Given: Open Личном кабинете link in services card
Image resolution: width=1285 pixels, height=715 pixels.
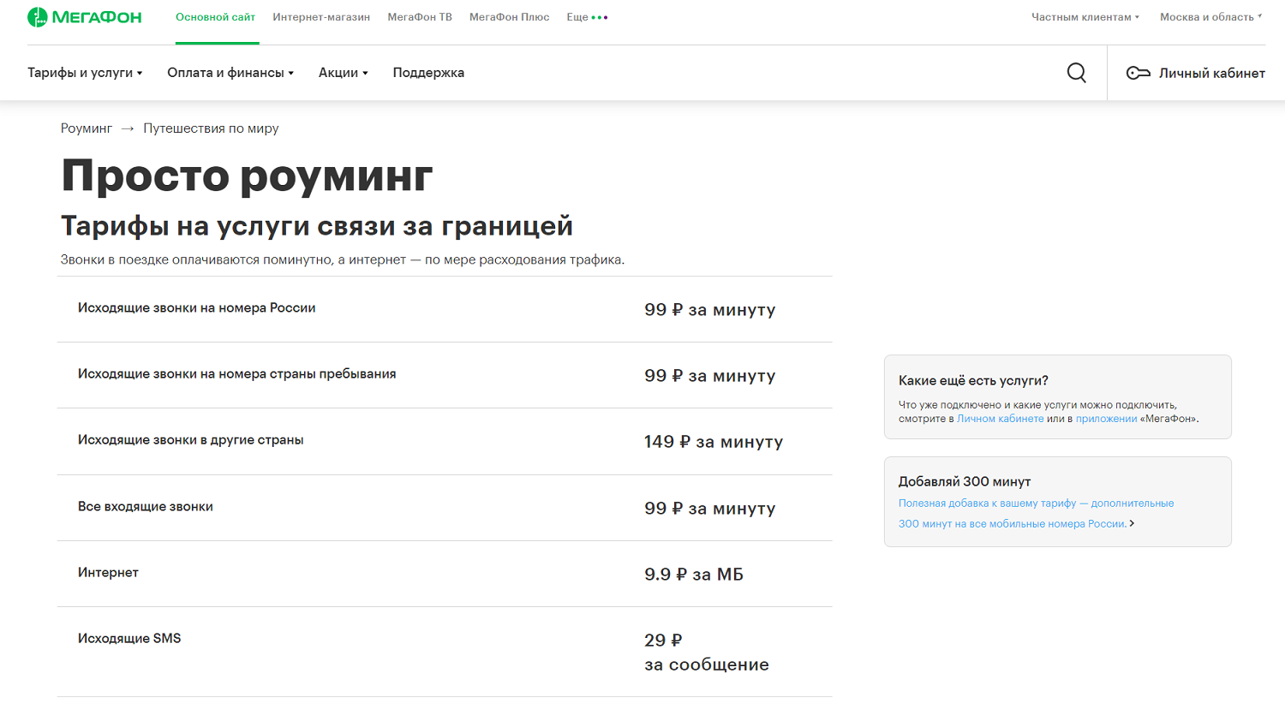Looking at the screenshot, I should click(1000, 419).
